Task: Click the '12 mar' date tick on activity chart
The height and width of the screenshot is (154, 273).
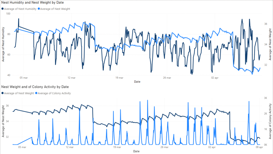Action: (70, 147)
